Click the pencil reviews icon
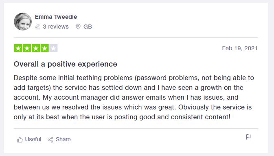This screenshot has height=156, width=274. tap(37, 27)
